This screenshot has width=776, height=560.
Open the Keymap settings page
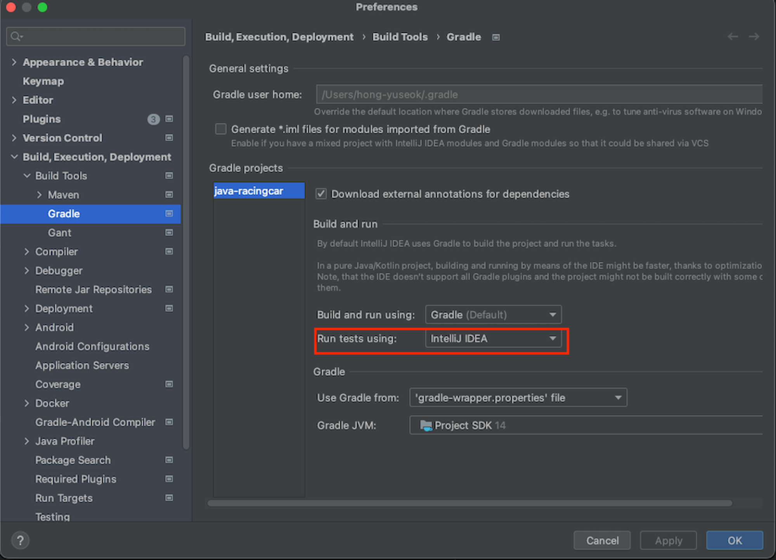point(43,81)
